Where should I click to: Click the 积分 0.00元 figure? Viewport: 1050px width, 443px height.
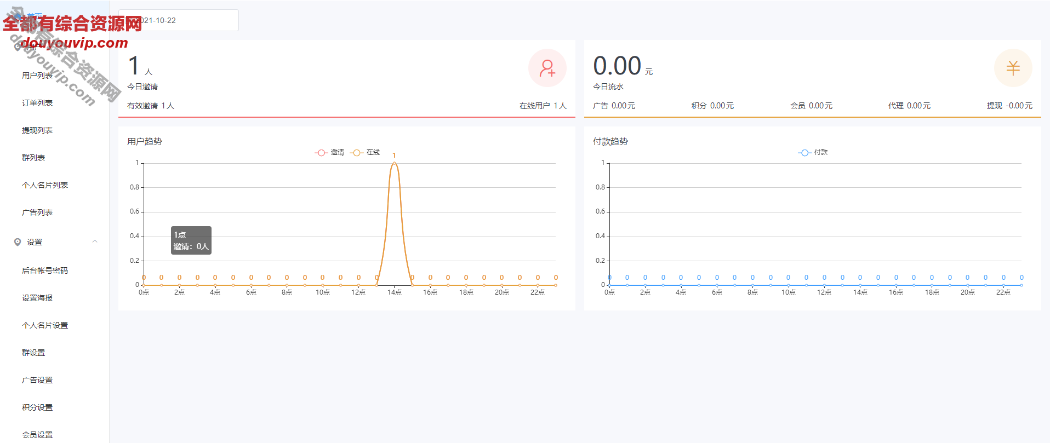(712, 106)
